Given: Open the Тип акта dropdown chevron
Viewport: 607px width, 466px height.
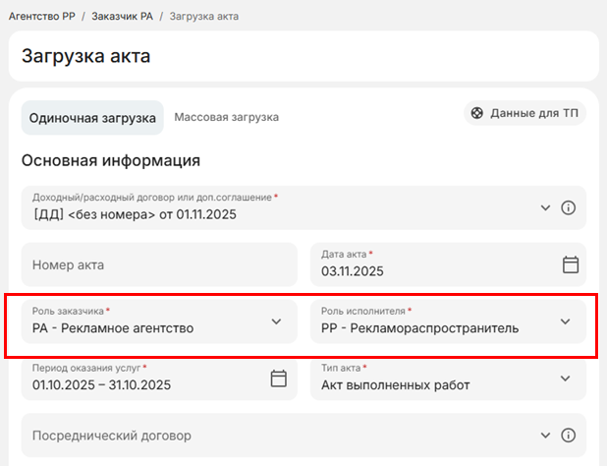Looking at the screenshot, I should pos(565,379).
